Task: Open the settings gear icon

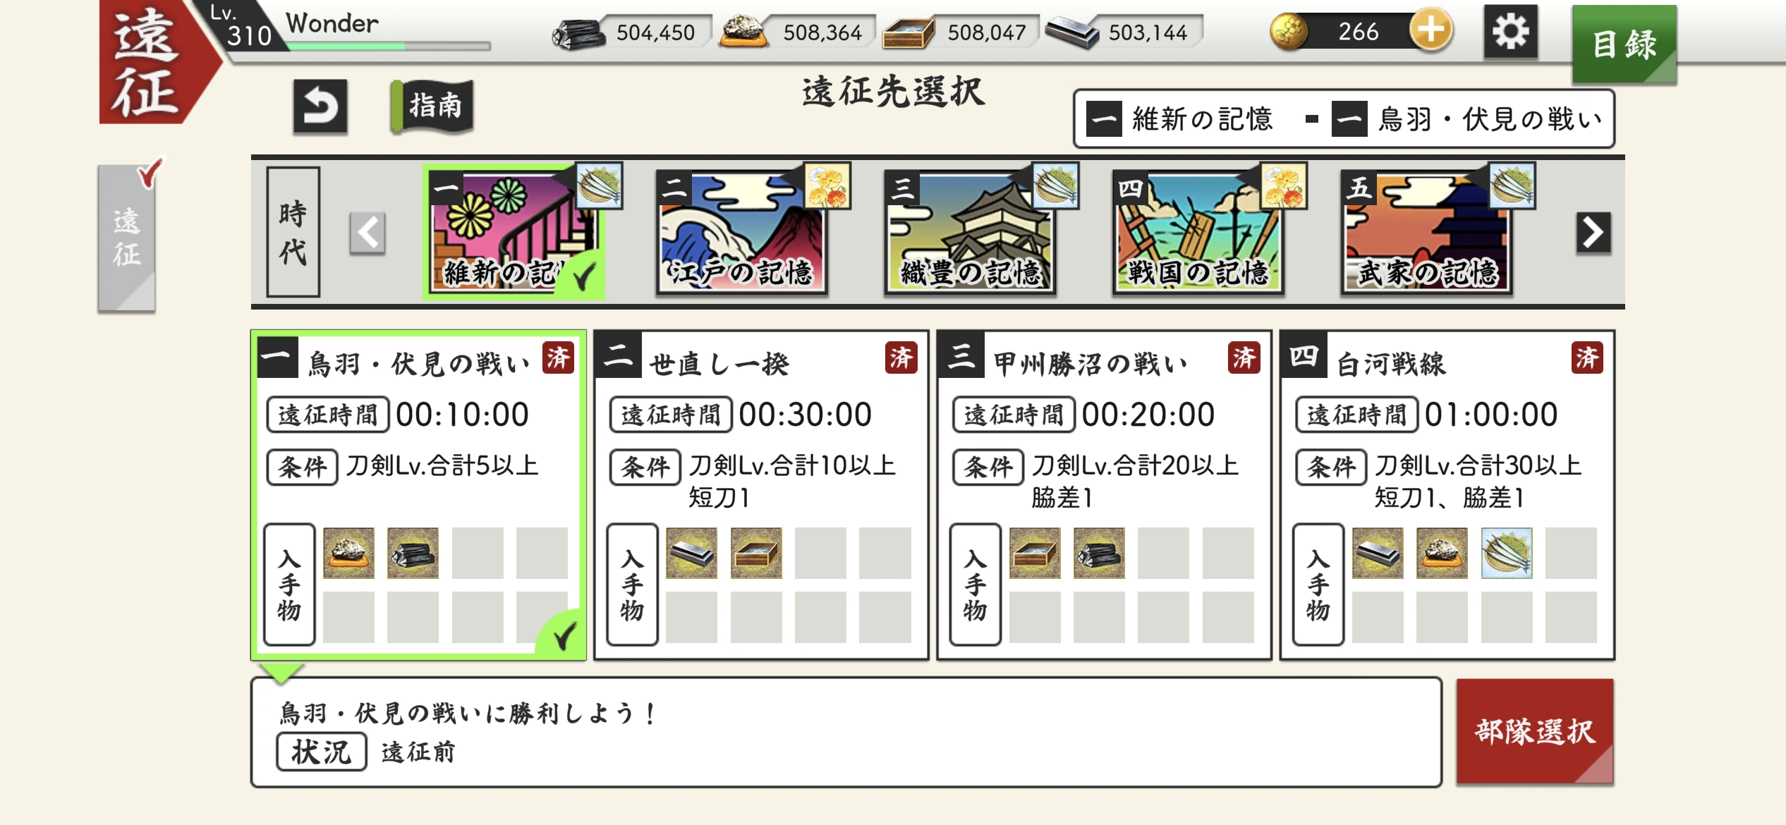Action: pyautogui.click(x=1510, y=32)
